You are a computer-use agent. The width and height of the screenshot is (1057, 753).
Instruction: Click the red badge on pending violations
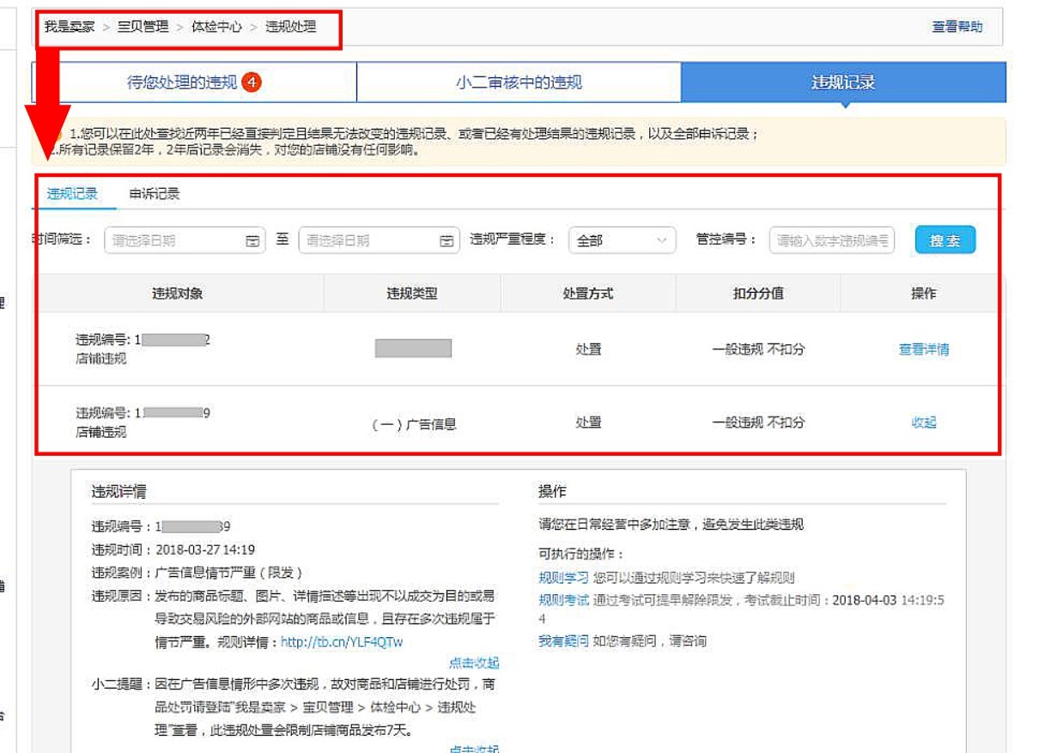252,82
